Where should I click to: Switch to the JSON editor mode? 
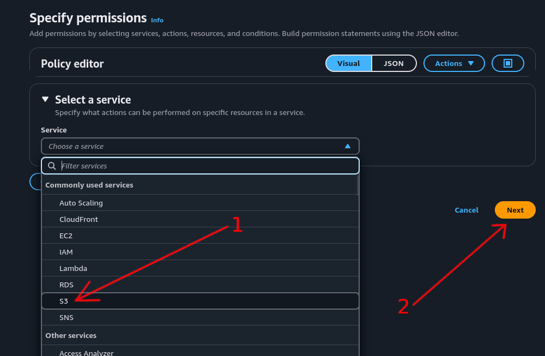pyautogui.click(x=393, y=63)
